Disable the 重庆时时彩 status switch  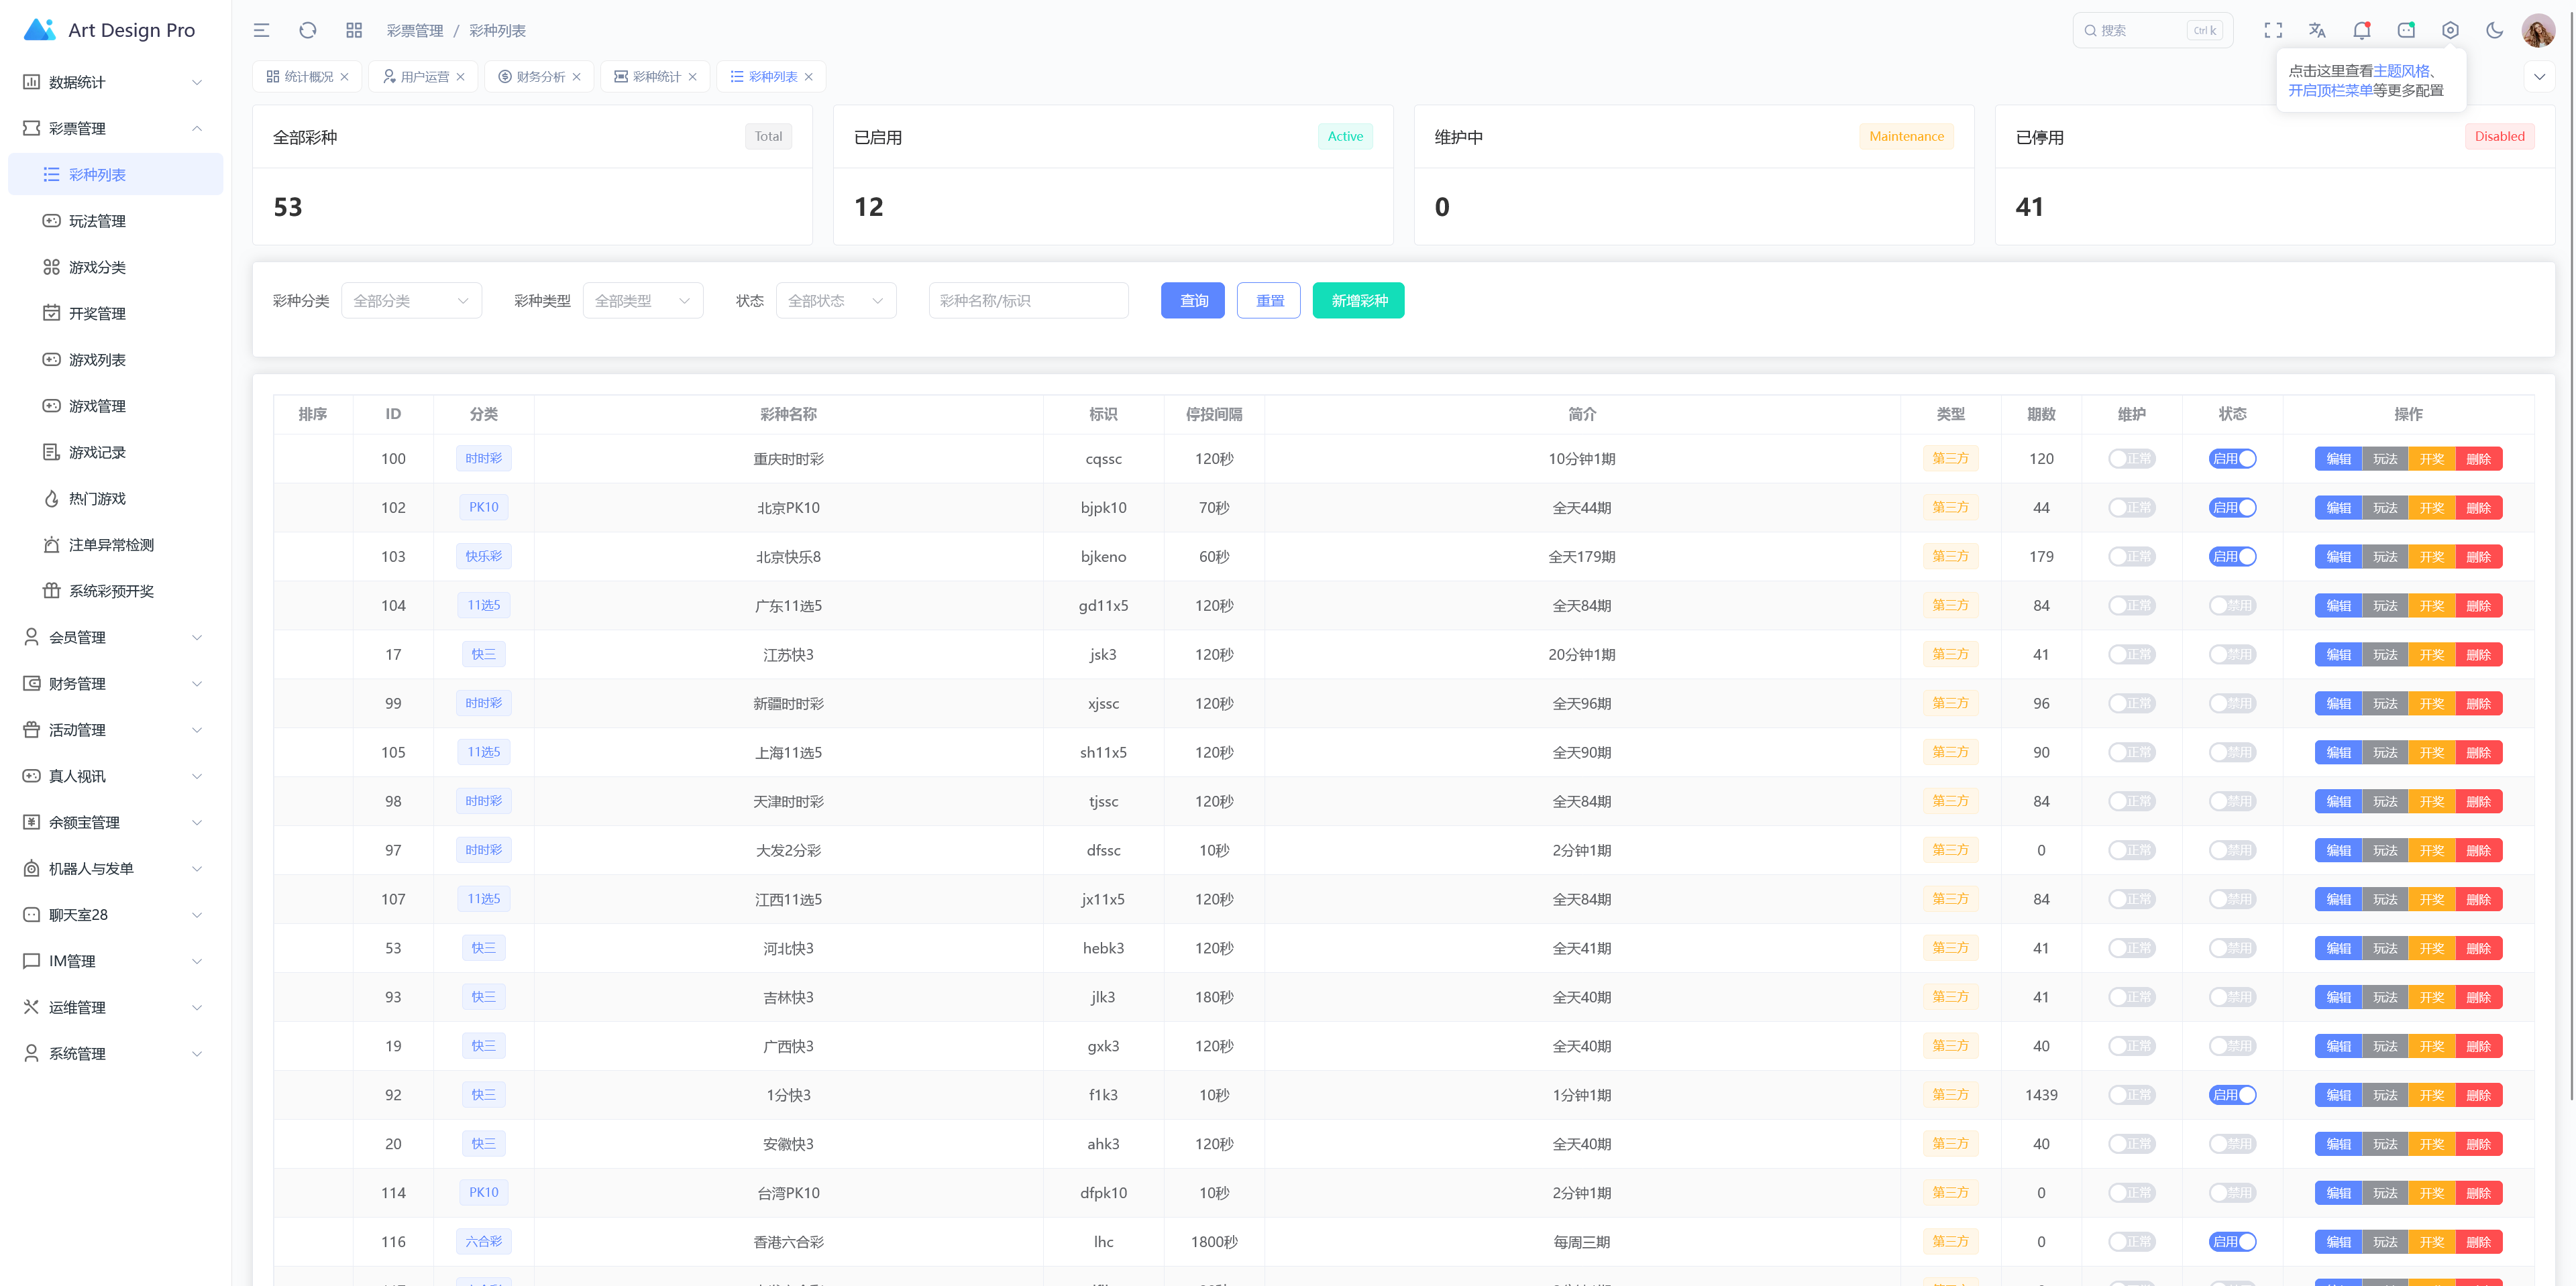[2232, 459]
